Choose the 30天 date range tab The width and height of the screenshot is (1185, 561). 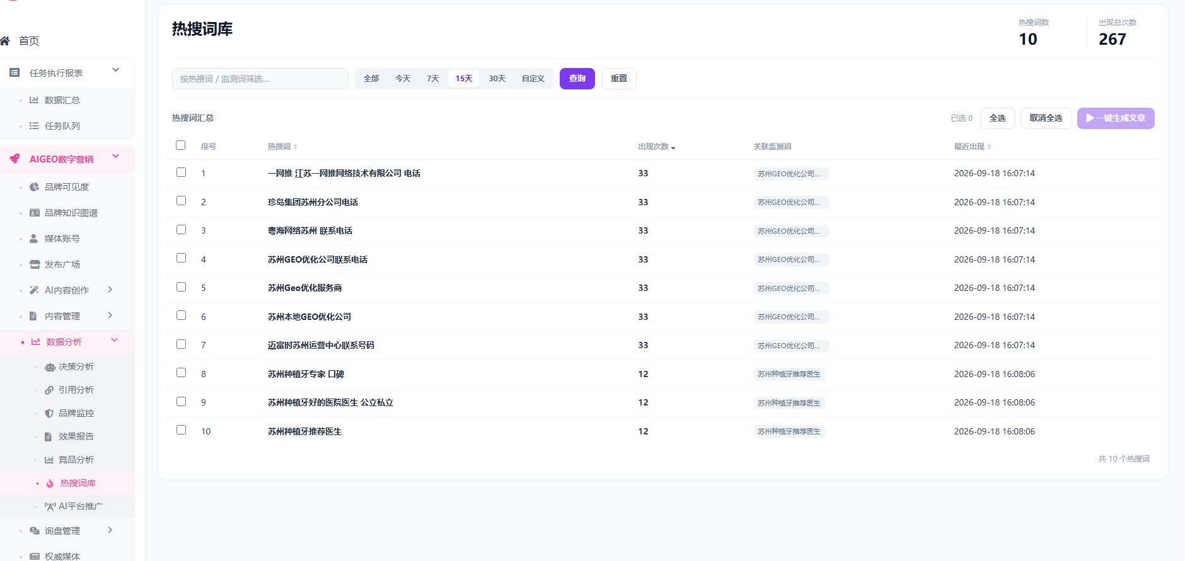pyautogui.click(x=497, y=79)
